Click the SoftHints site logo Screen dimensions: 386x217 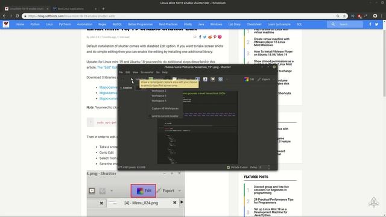(6, 24)
